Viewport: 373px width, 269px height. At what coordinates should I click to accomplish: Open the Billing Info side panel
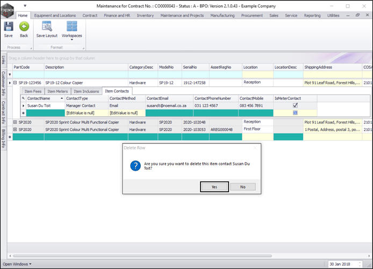(3, 139)
